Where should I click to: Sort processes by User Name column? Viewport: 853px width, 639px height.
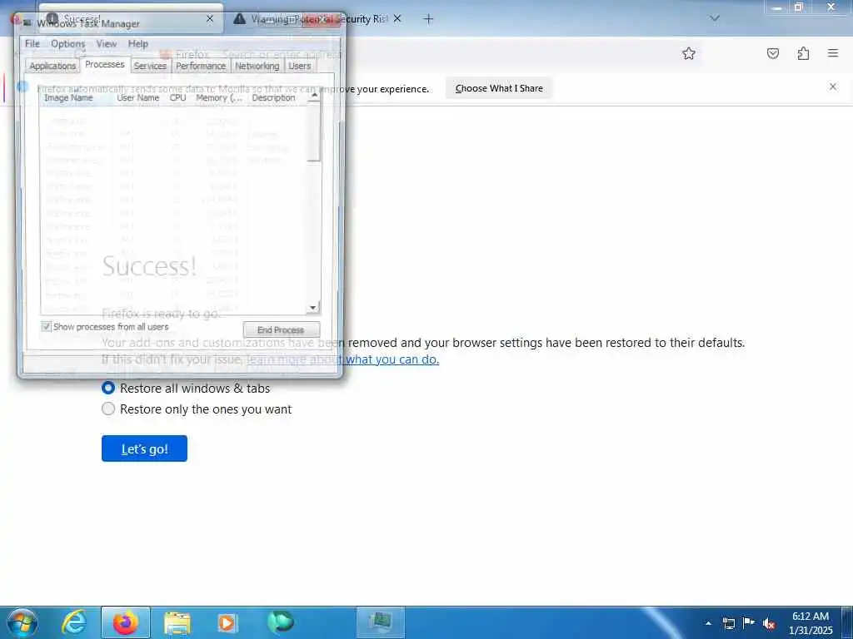point(138,98)
